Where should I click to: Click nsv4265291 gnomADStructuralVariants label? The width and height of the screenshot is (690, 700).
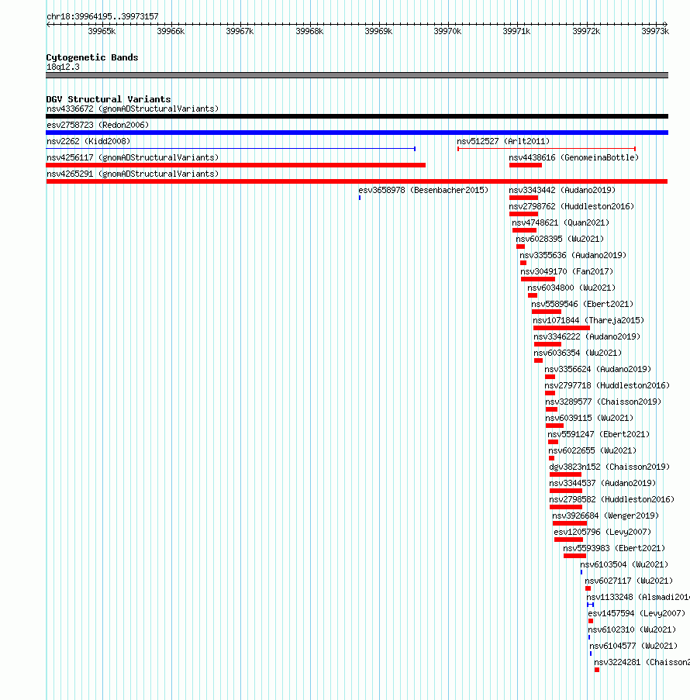pos(133,174)
